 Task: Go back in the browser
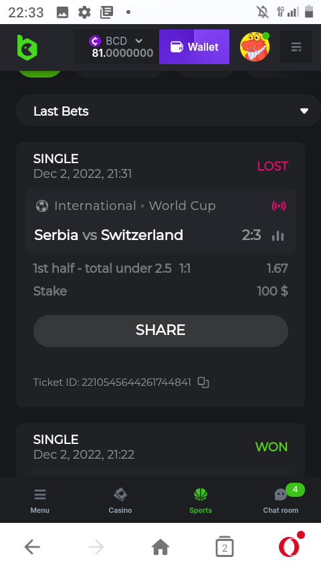pyautogui.click(x=32, y=547)
